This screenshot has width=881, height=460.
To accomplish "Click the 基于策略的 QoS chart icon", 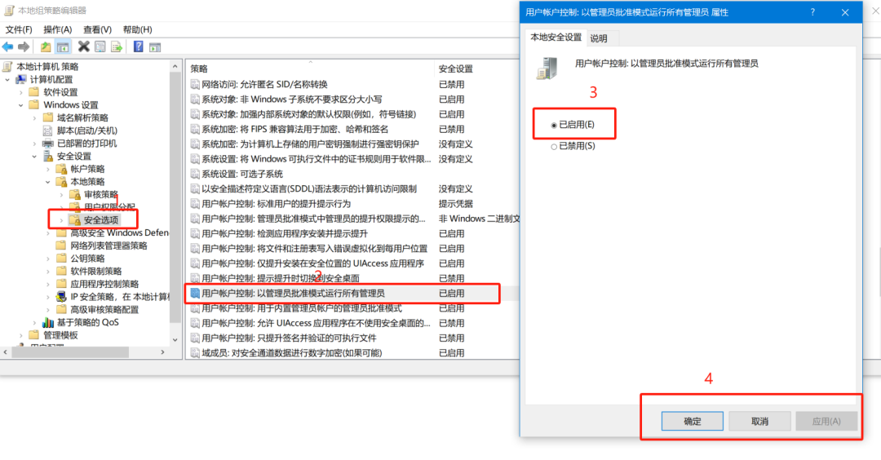I will pos(47,322).
